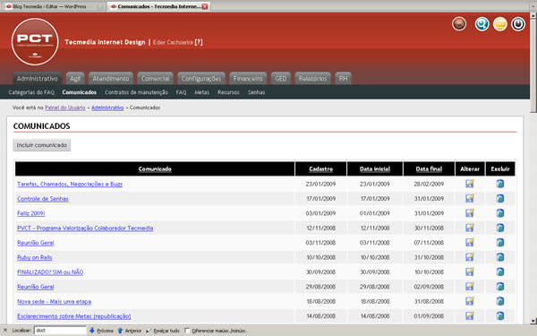The width and height of the screenshot is (537, 336).
Task: Click Excluir icon in the PVCT Programa row
Action: click(x=500, y=228)
